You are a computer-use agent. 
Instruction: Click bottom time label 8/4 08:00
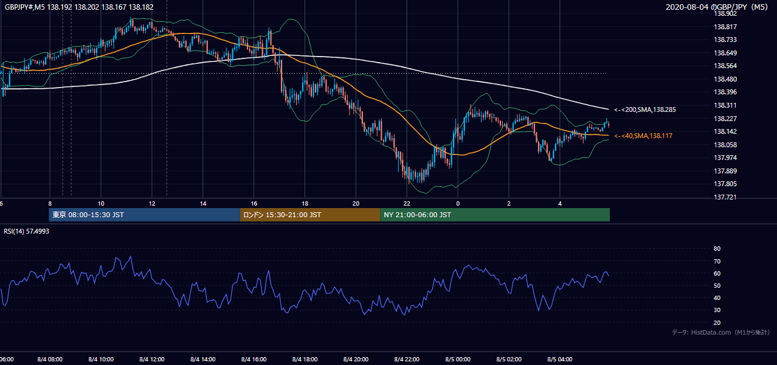tap(49, 360)
